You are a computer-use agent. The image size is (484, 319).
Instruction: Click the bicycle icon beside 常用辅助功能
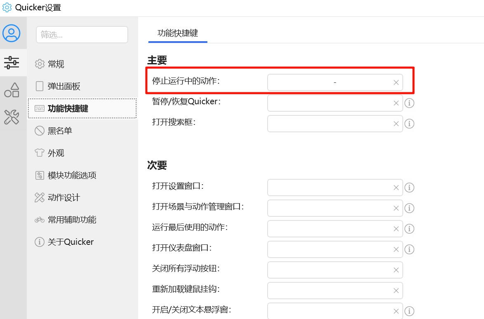coord(40,220)
